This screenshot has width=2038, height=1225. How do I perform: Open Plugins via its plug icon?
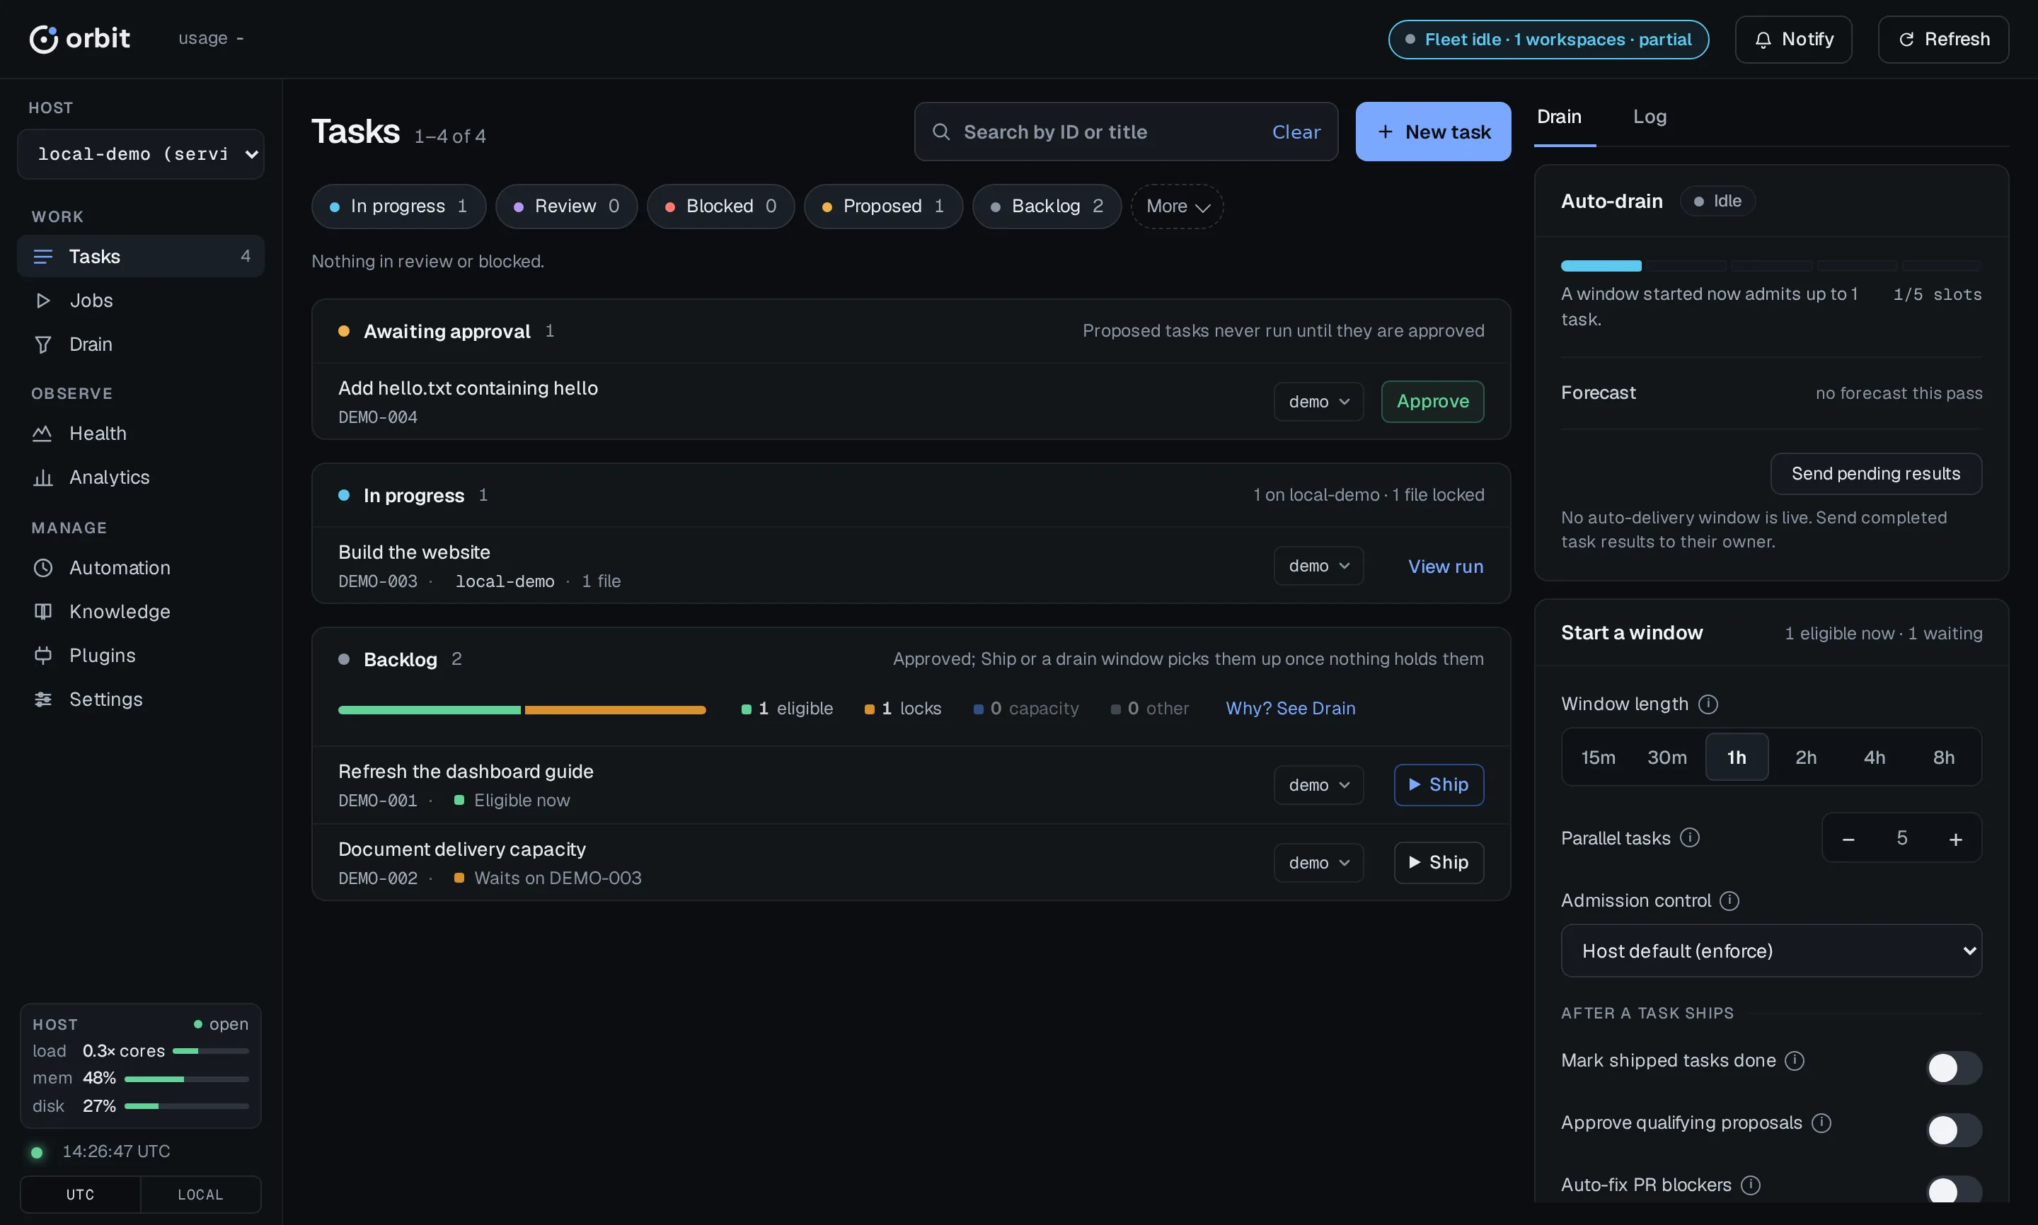[43, 656]
